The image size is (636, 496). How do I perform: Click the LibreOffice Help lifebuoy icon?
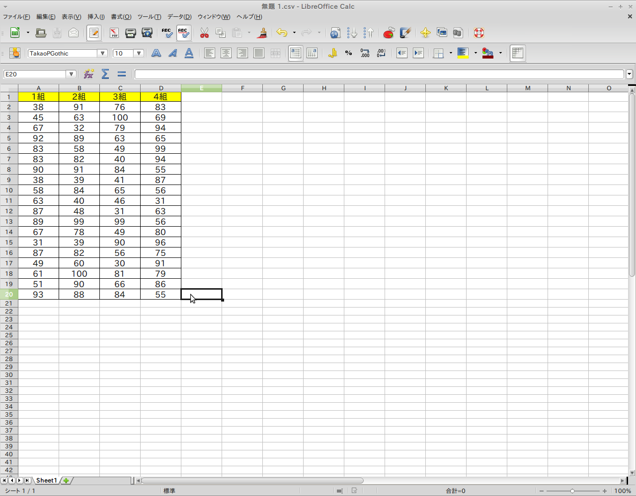pyautogui.click(x=478, y=33)
